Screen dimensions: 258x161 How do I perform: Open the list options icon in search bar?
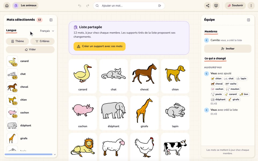tap(159, 6)
